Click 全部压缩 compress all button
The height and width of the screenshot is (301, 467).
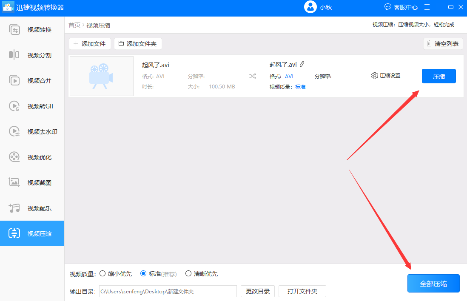click(433, 284)
